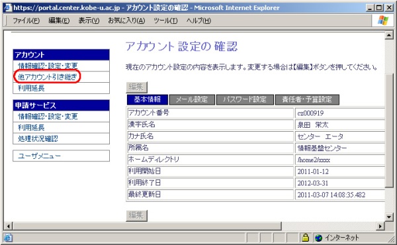Click the vertical scrollbar down arrow
Screen dimensions: 397x245
coord(388,217)
